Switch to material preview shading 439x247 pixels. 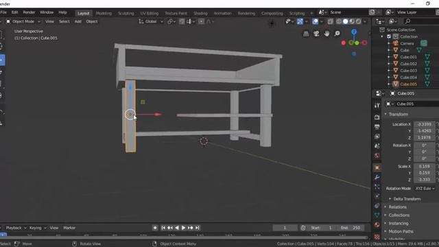click(x=352, y=21)
